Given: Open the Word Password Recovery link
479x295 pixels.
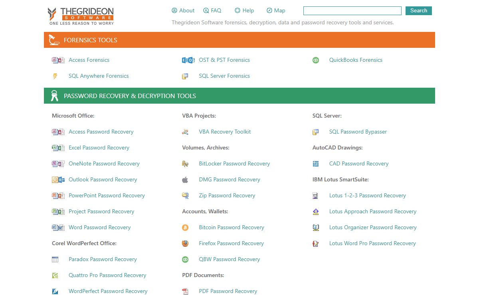Looking at the screenshot, I should click(x=99, y=228).
